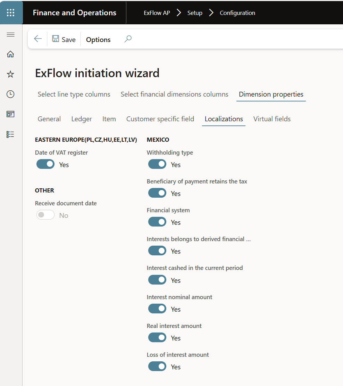Open Modules list icon in sidebar
Image resolution: width=343 pixels, height=386 pixels.
tap(10, 134)
